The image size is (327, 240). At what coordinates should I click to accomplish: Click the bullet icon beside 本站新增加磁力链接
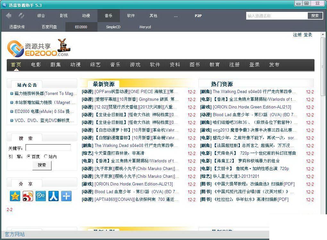[x=12, y=102]
